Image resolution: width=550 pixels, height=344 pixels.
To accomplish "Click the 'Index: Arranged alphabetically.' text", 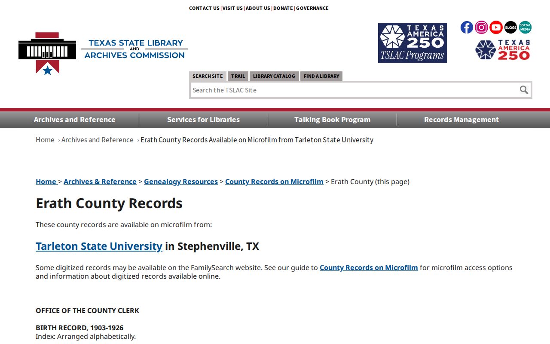I will tap(86, 336).
